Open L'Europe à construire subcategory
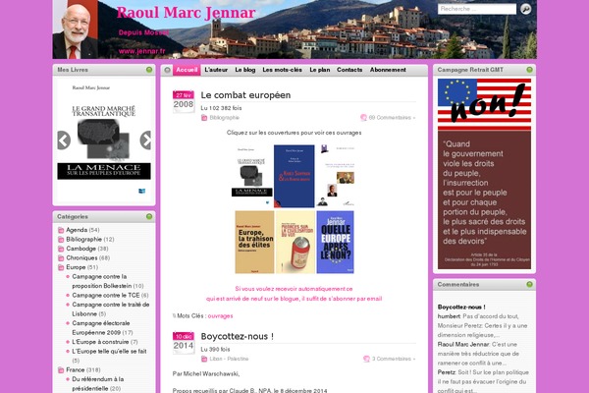 (x=100, y=342)
